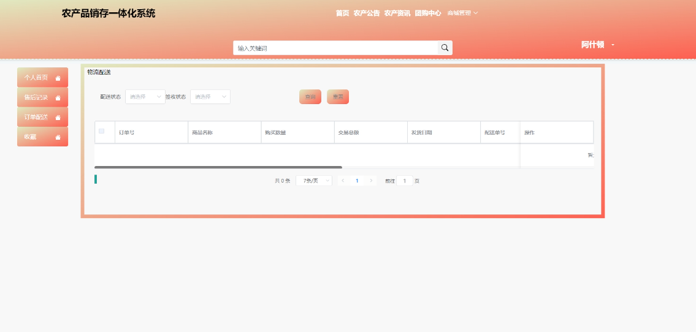
Task: Click home icon beside 个人首页
Action: click(58, 78)
